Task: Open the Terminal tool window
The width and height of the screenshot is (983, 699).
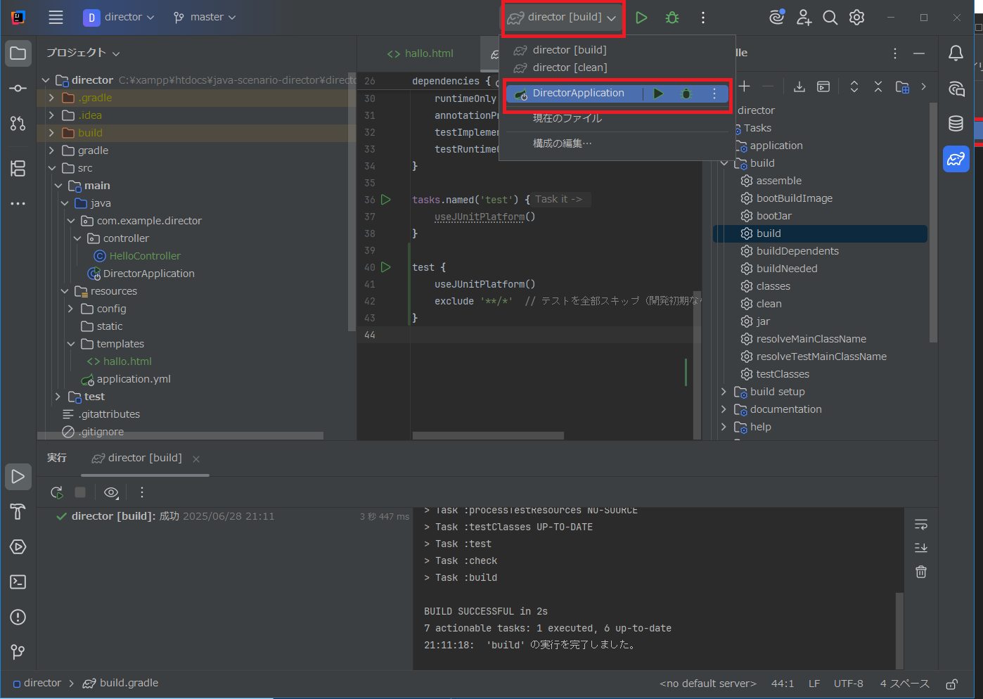Action: [18, 582]
